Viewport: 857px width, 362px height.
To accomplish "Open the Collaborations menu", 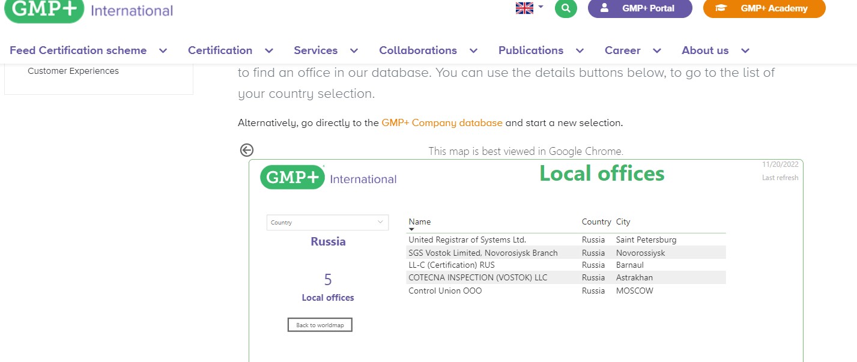I will [418, 50].
